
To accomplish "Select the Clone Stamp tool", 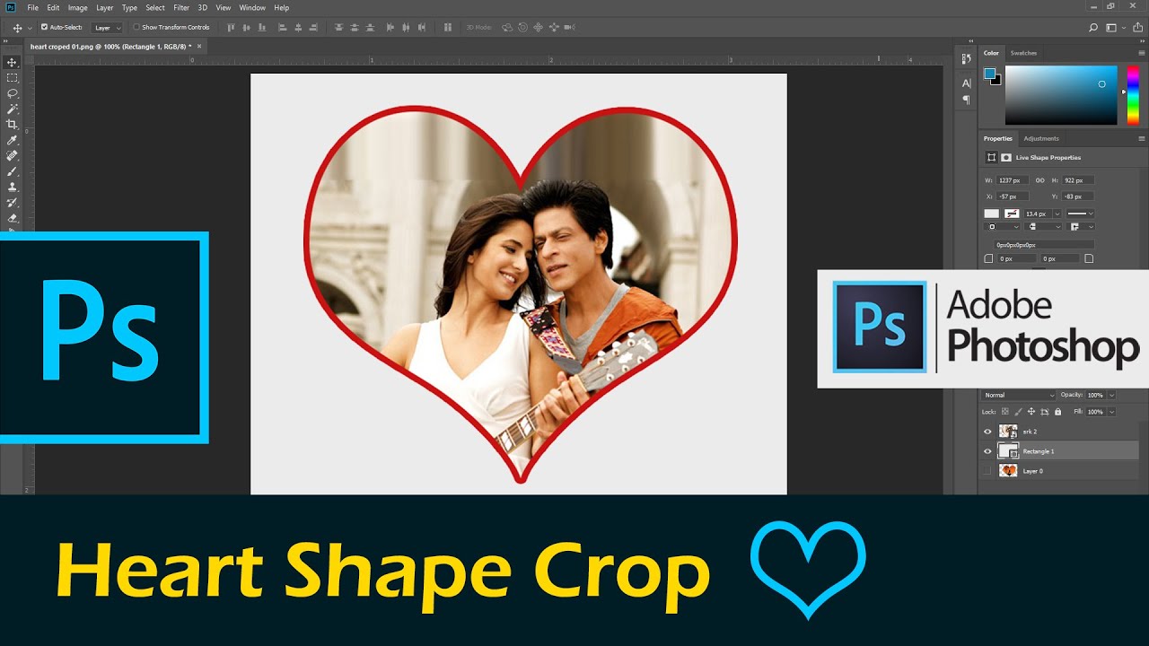I will [12, 187].
